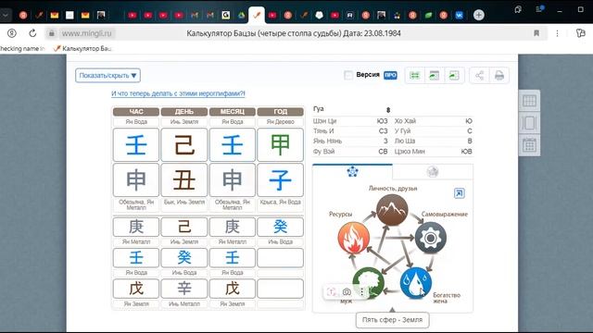Click the green swap arrows toolbar icon
593x333 pixels.
(x=414, y=75)
